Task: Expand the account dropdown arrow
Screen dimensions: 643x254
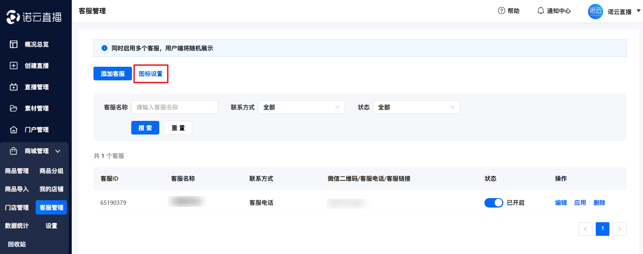Action: click(x=638, y=11)
